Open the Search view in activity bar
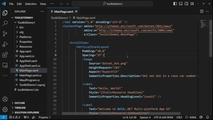Viewport: 213px width, 120px height. coord(5,23)
